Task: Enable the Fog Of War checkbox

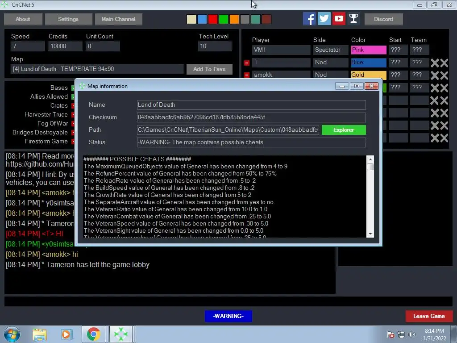Action: [73, 124]
